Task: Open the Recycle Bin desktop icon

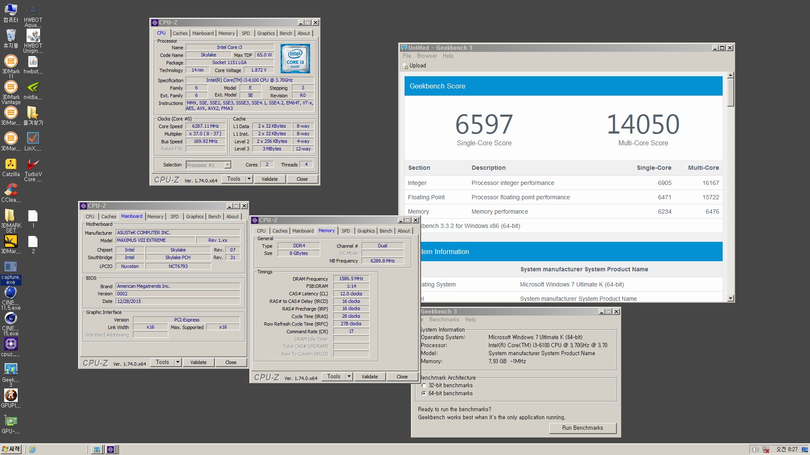Action: click(x=11, y=39)
